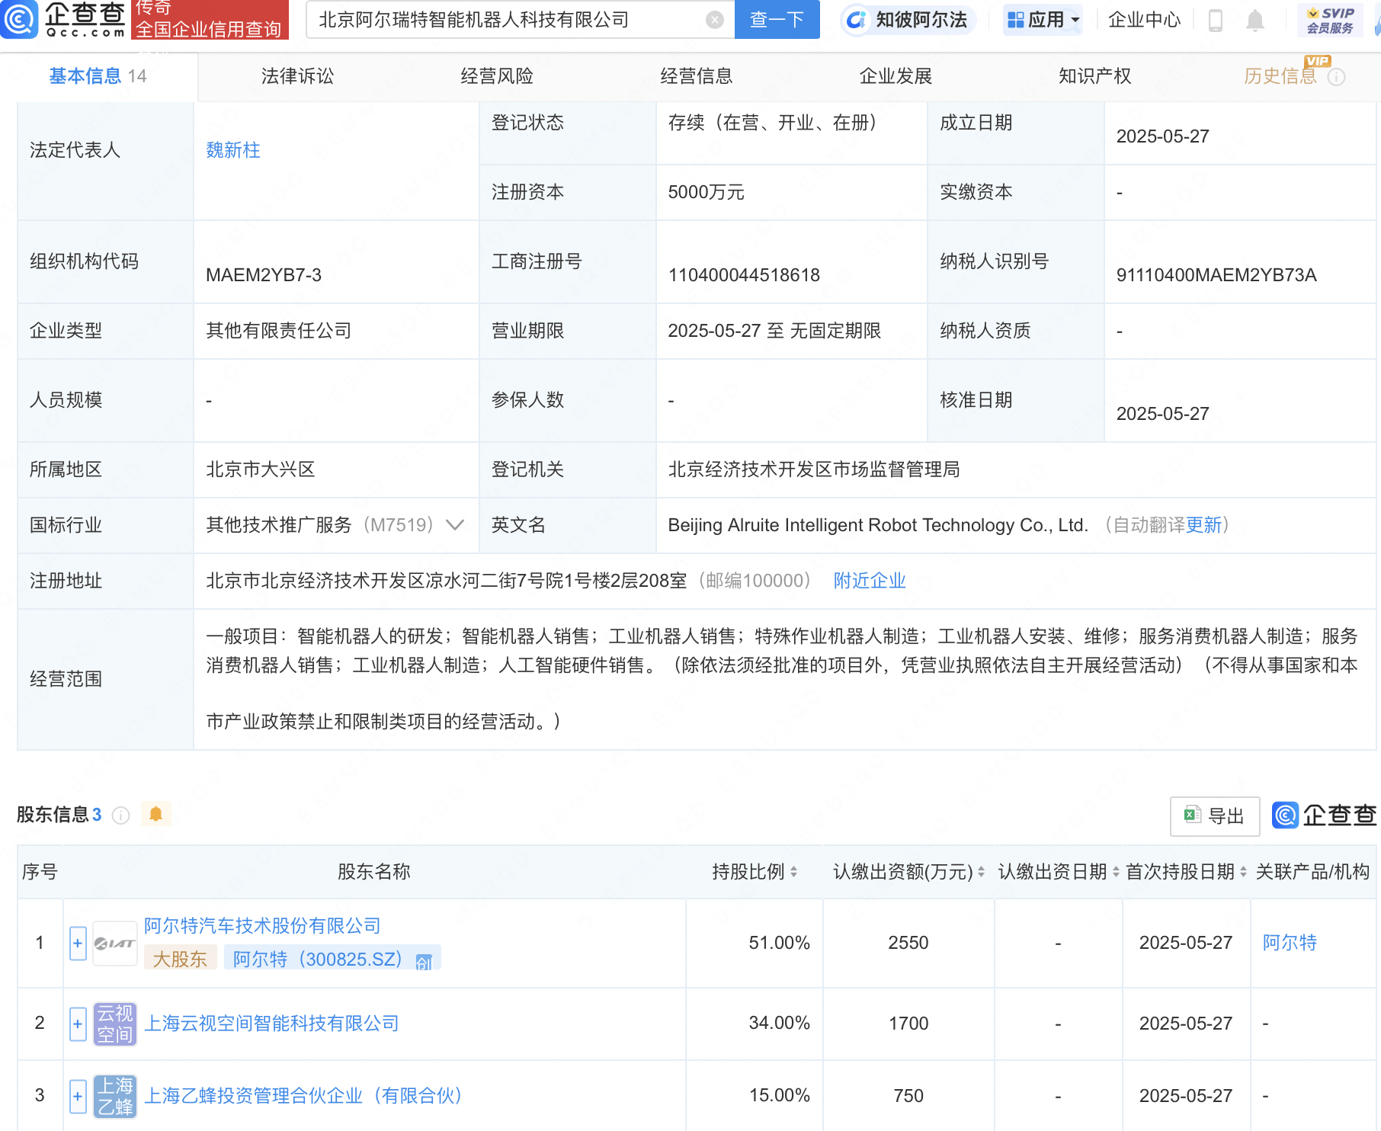
Task: Click taxpayer ID 91110400MAEM2YB73A
Action: click(1216, 275)
